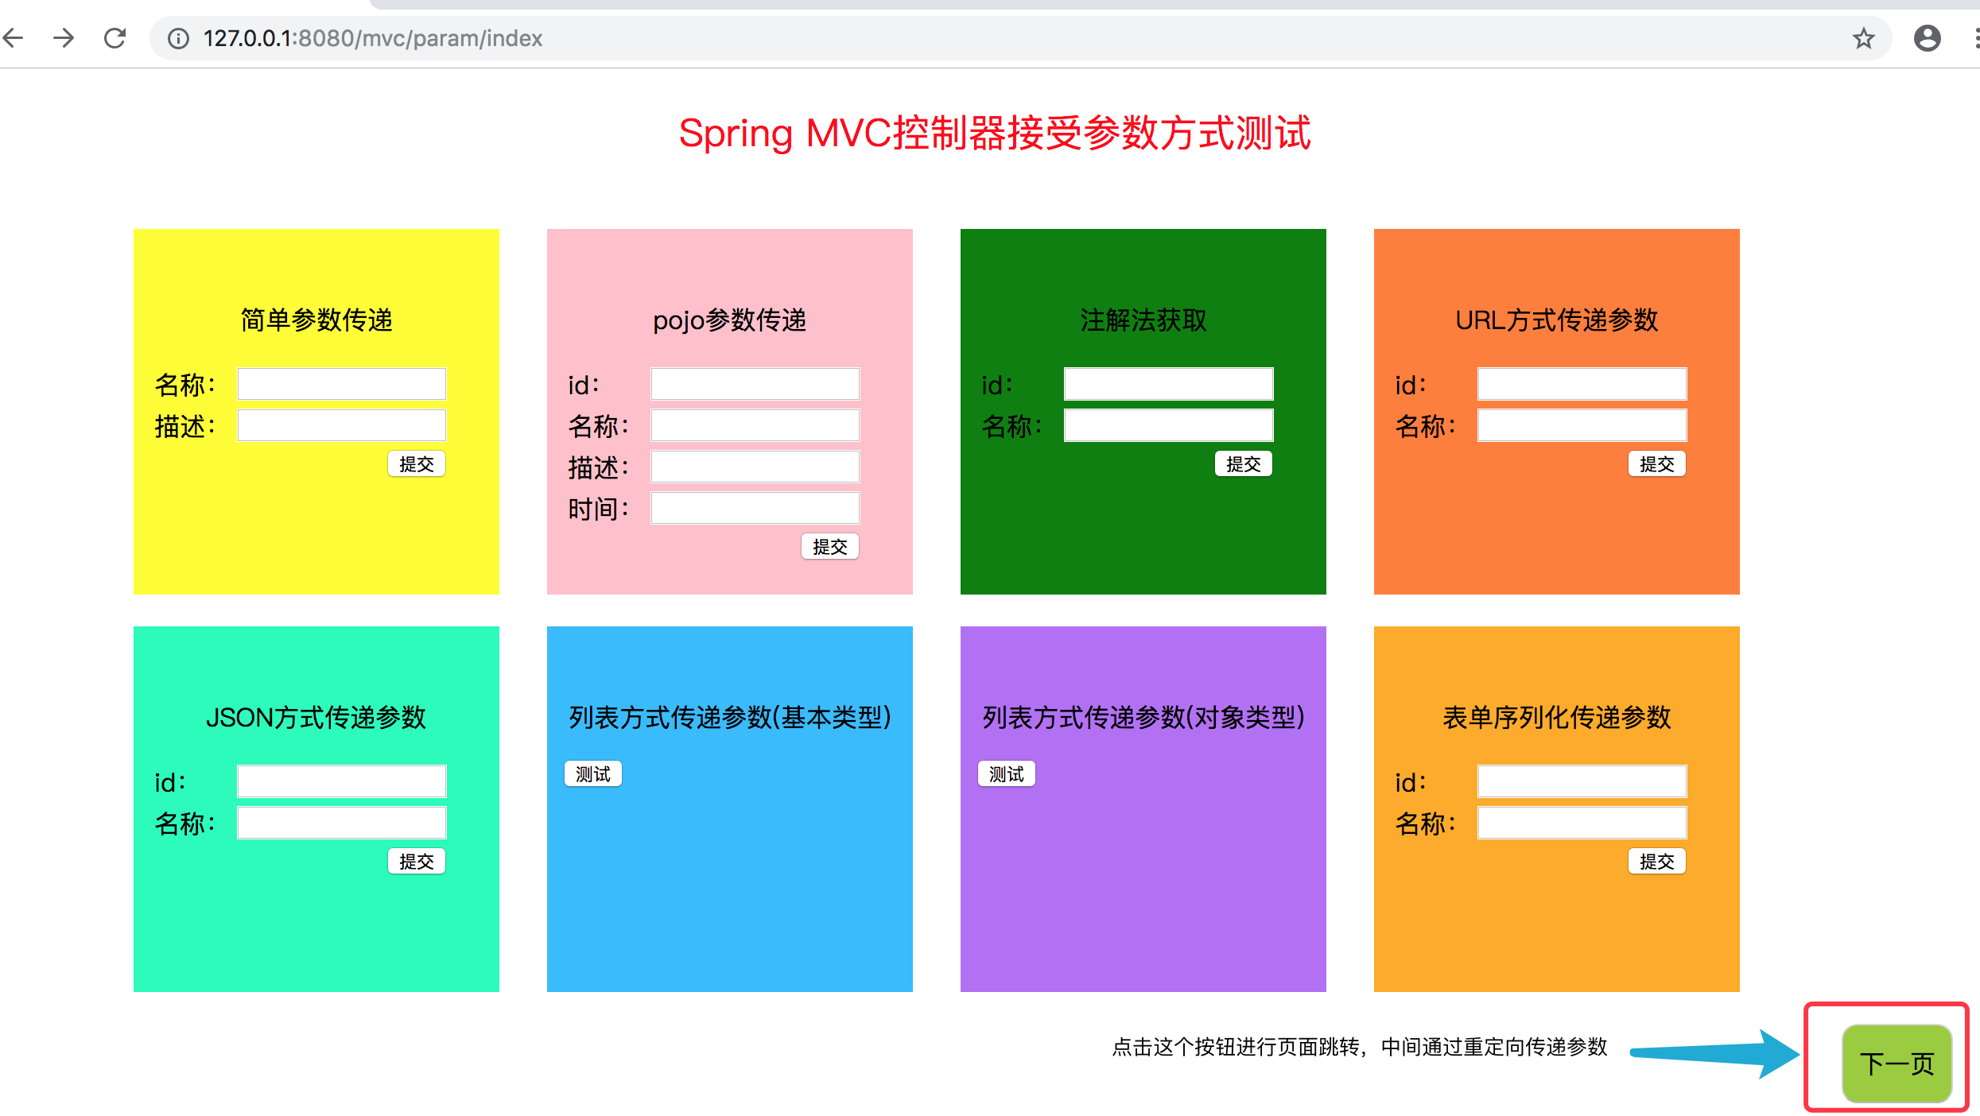This screenshot has width=1980, height=1116.
Task: Click the id field in pojo参数传递
Action: [755, 384]
